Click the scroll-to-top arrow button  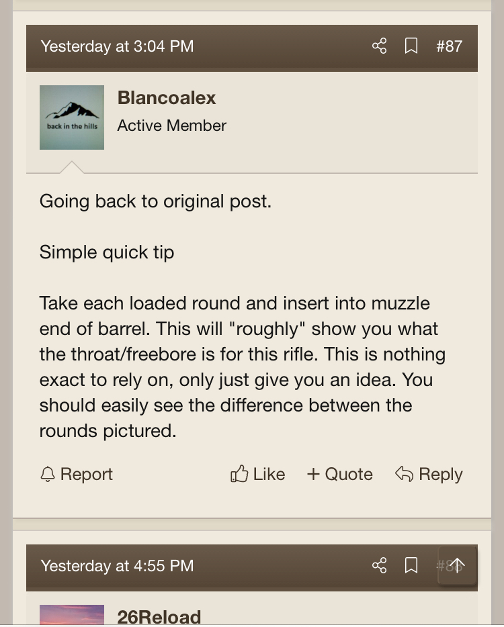point(457,565)
